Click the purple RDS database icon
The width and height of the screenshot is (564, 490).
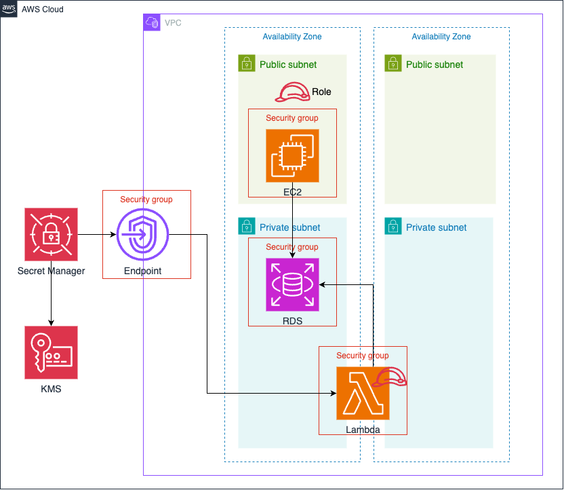292,284
